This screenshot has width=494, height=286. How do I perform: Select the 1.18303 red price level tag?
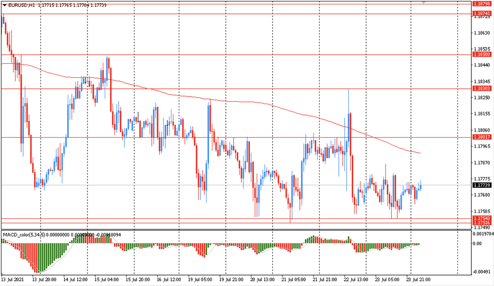tap(482, 89)
